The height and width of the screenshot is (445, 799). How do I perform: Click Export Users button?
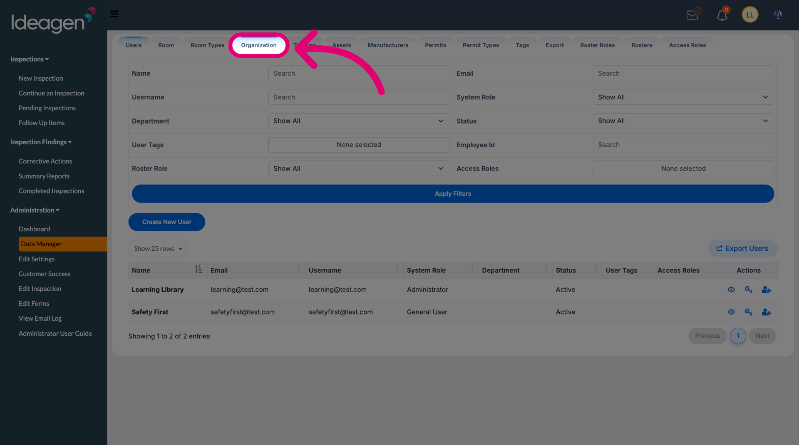(742, 249)
